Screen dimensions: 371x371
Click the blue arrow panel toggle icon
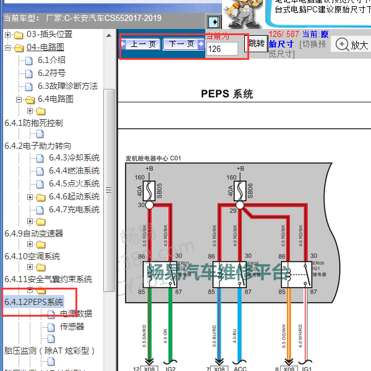[x=214, y=22]
